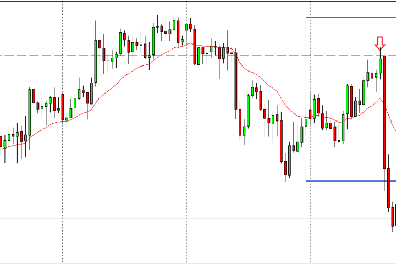Image resolution: width=396 pixels, height=264 pixels.
Task: Select the red down arrow sell signal
Action: 380,43
